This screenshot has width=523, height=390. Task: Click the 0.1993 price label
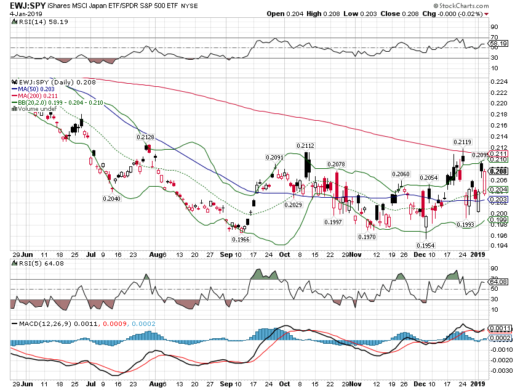(465, 225)
